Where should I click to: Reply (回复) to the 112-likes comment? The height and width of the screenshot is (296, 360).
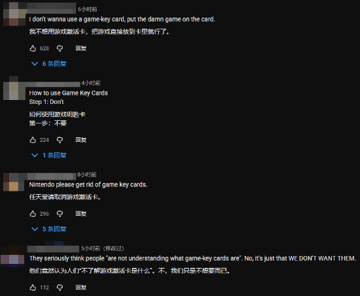tap(81, 288)
